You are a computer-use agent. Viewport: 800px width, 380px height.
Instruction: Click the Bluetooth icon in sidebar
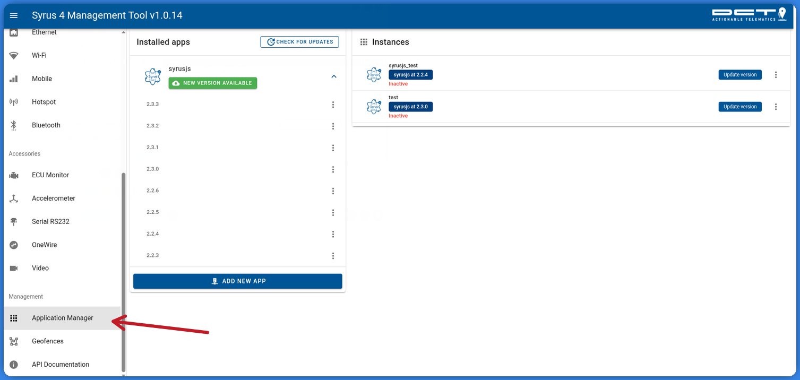pyautogui.click(x=14, y=125)
